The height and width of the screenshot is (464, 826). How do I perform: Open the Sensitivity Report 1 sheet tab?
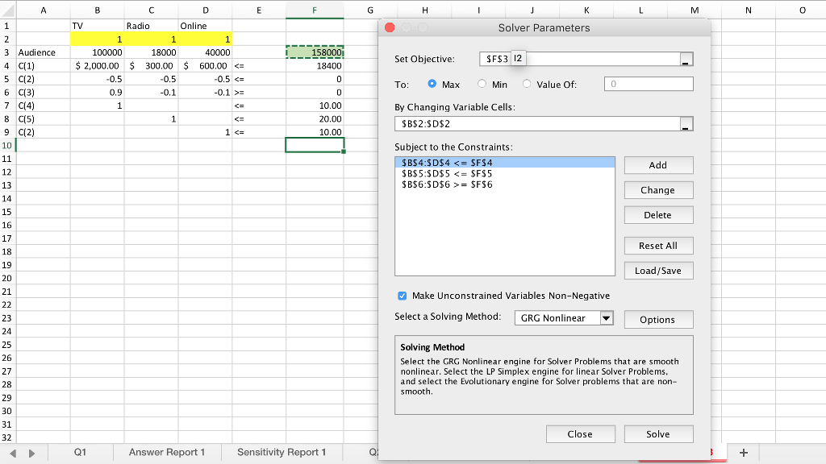(x=282, y=453)
